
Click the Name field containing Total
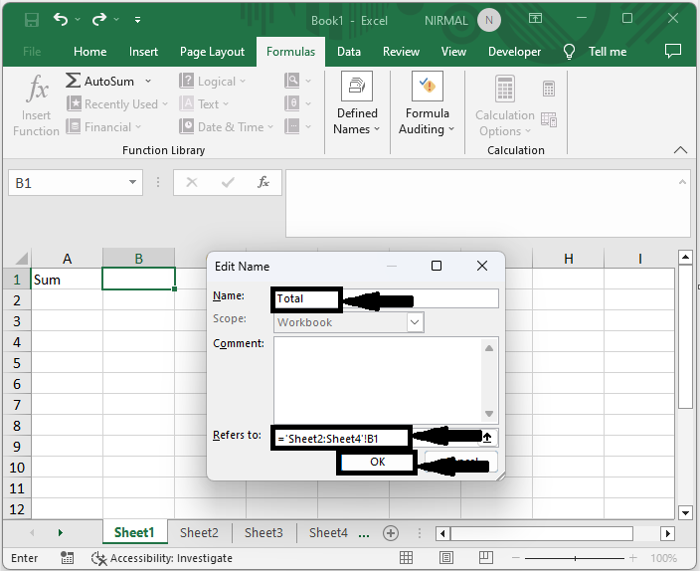click(x=386, y=298)
